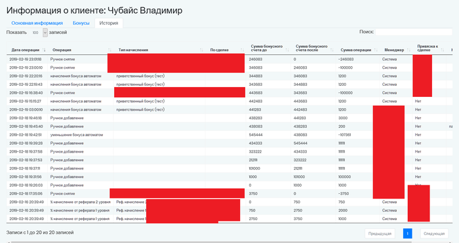The image size is (459, 243).
Task: Go to Следующая page
Action: [x=434, y=234]
